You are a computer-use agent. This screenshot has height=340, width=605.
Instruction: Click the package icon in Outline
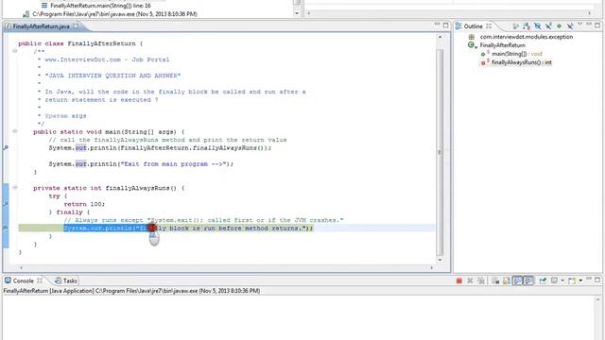471,37
